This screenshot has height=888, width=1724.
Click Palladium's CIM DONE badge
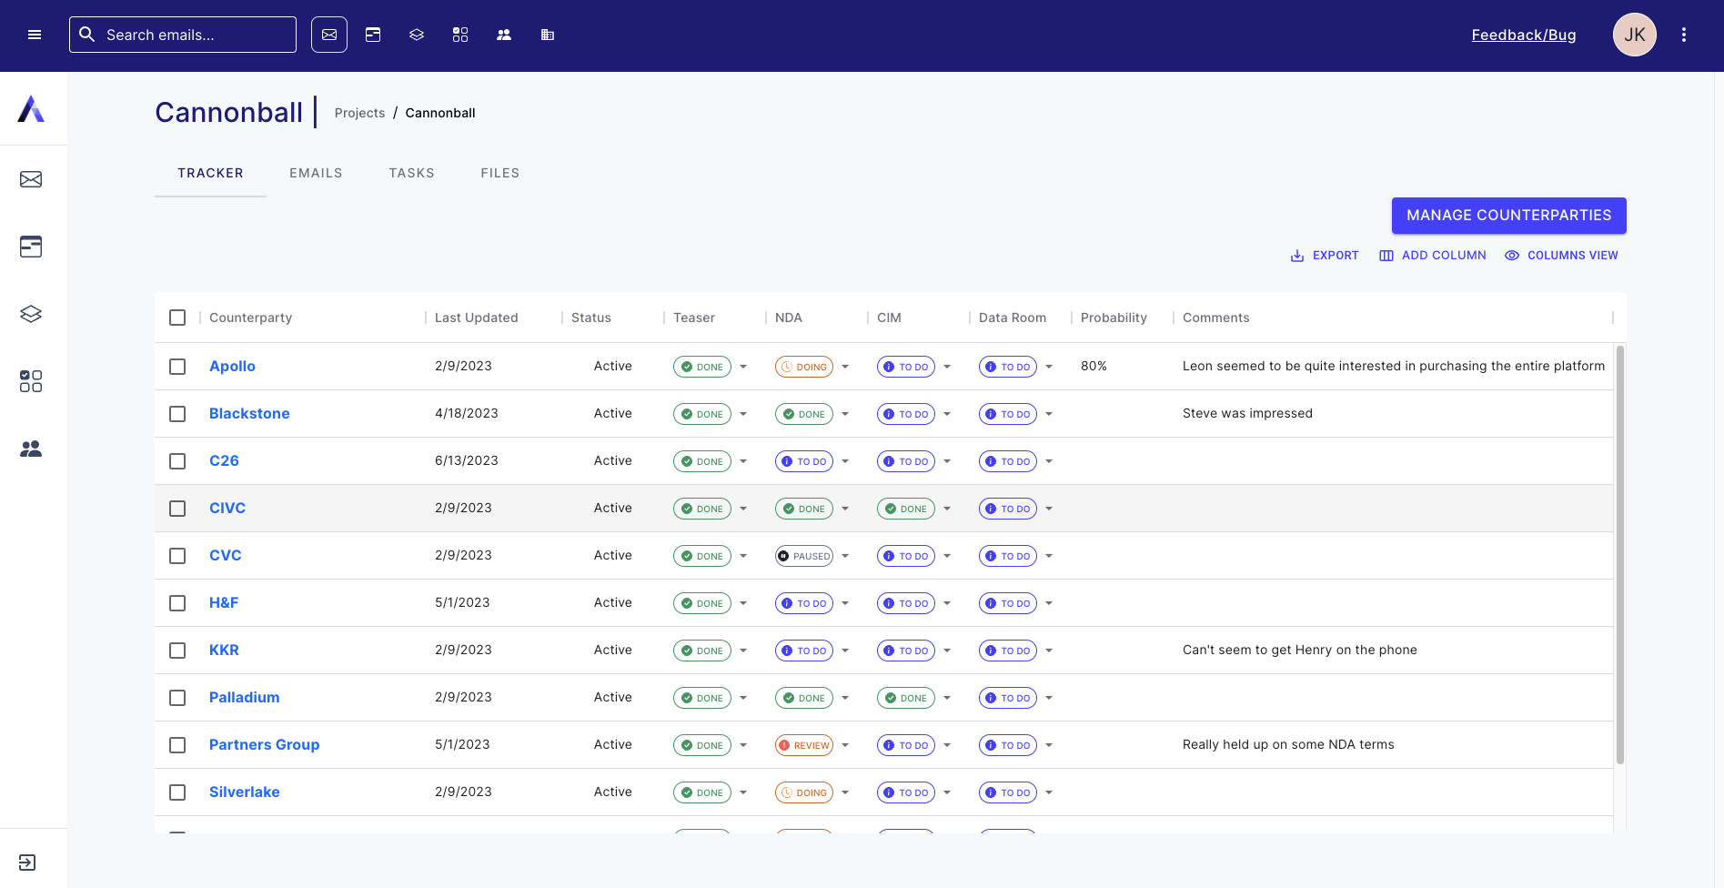(906, 698)
